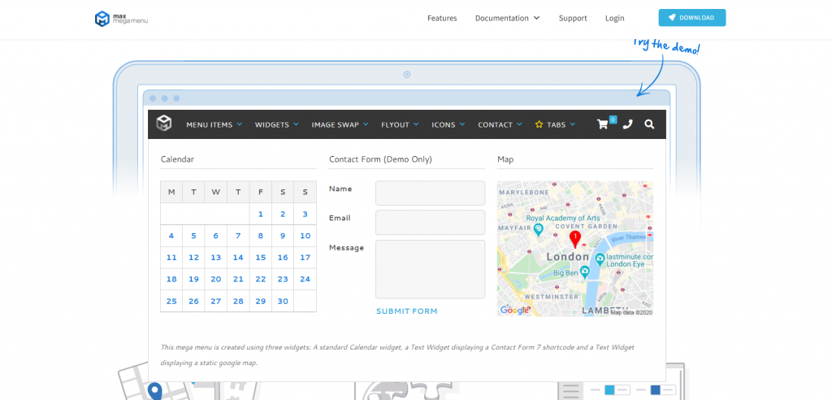
Task: Go to the Support page
Action: tap(573, 18)
